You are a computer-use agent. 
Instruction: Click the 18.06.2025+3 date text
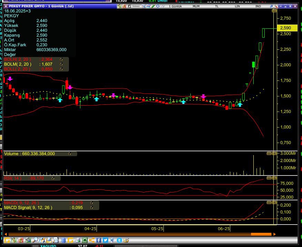(x=17, y=11)
